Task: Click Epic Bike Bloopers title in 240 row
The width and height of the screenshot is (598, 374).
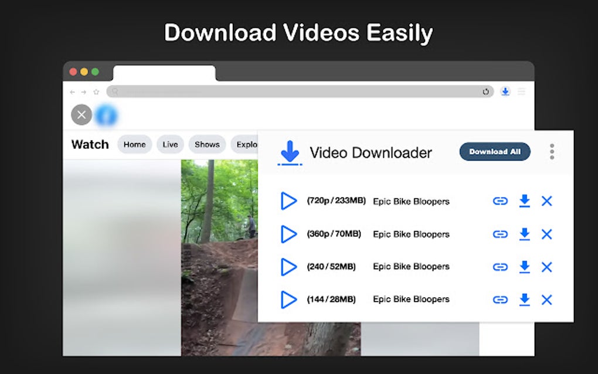Action: click(x=411, y=267)
